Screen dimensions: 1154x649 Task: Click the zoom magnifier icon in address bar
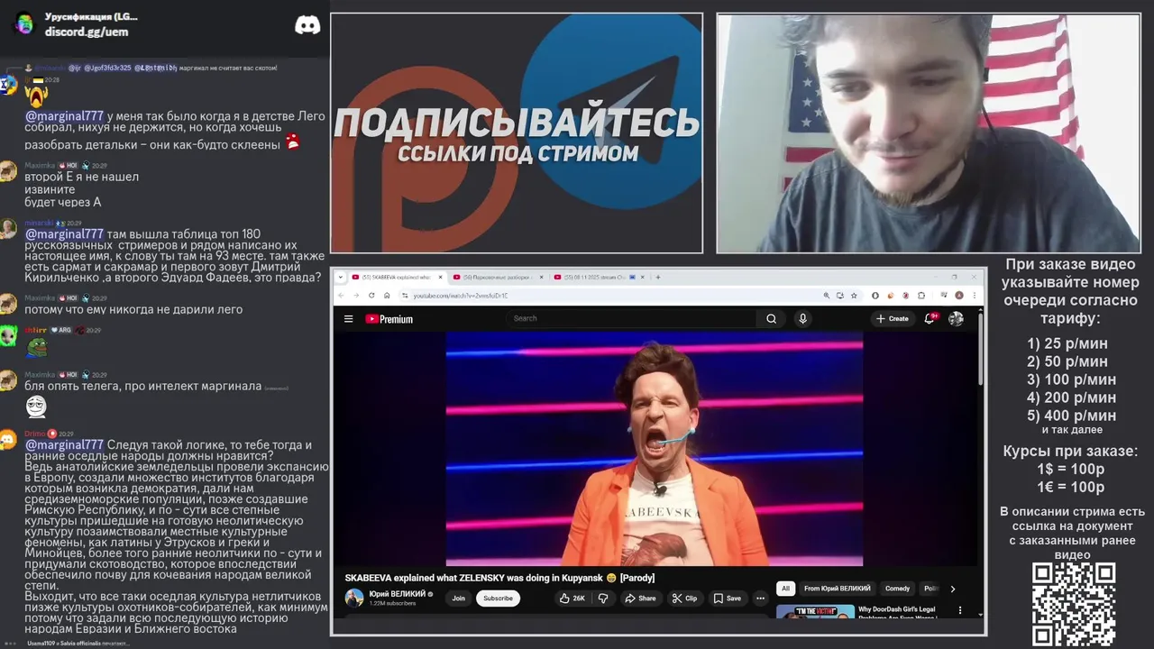(827, 295)
